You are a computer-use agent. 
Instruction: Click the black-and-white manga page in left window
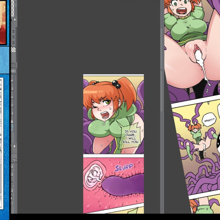1,143
